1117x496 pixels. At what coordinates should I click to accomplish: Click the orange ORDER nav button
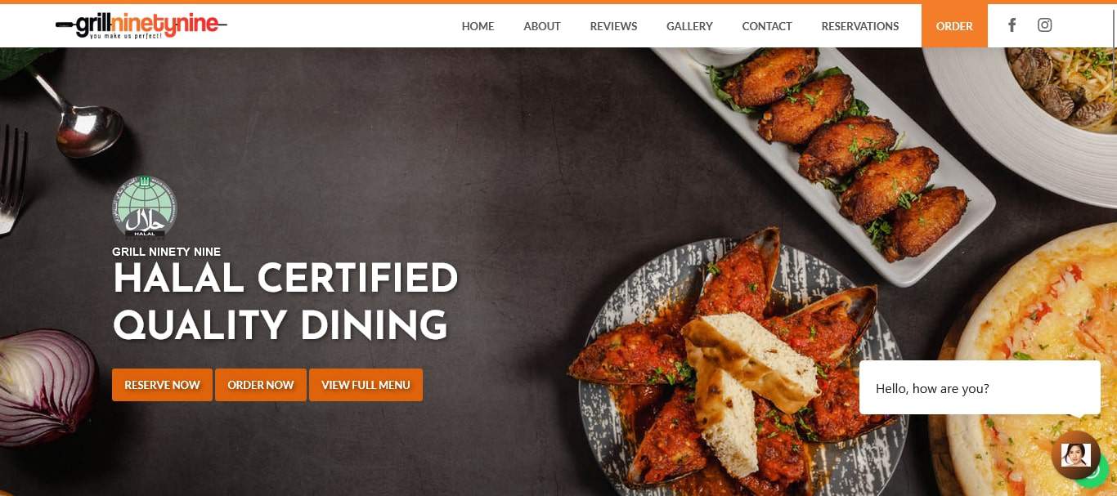click(x=954, y=26)
